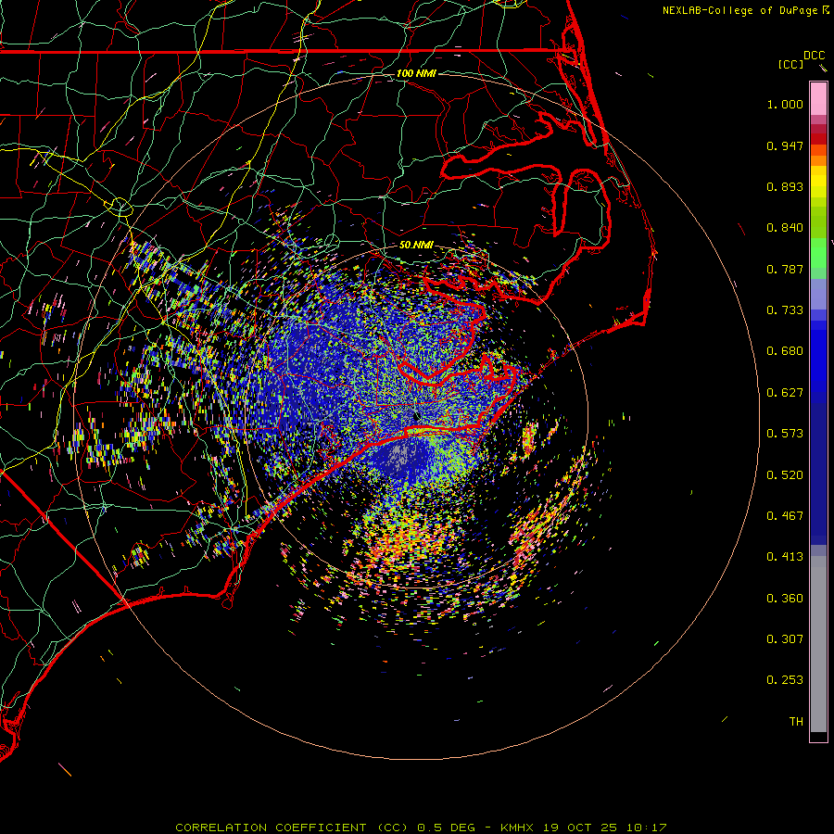Click the yellow band of the color bar
The image size is (834, 834).
[x=818, y=182]
